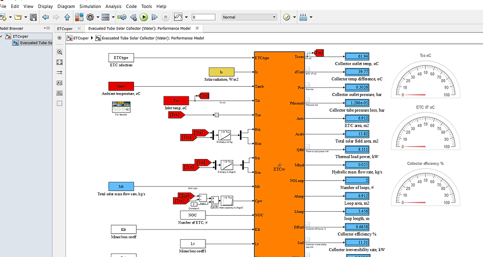
Task: Select the ETCtype constant block
Action: point(121,58)
